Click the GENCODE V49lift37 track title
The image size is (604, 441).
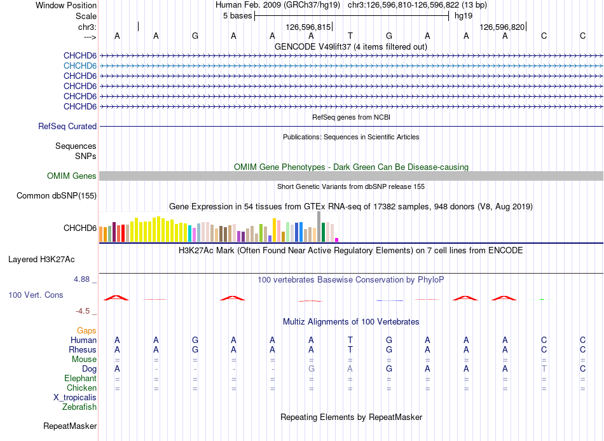pyautogui.click(x=351, y=47)
